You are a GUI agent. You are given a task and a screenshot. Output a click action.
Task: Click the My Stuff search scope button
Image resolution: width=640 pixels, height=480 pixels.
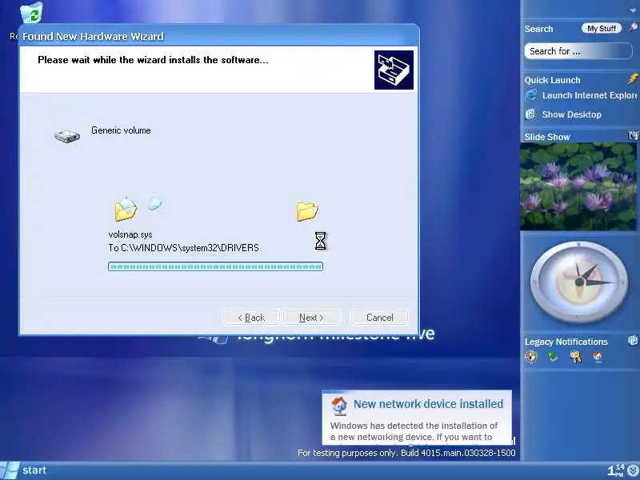602,29
